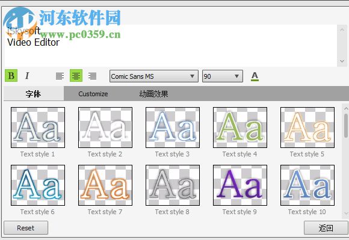Open the 动画效果 tab
The image size is (349, 240).
click(x=153, y=94)
